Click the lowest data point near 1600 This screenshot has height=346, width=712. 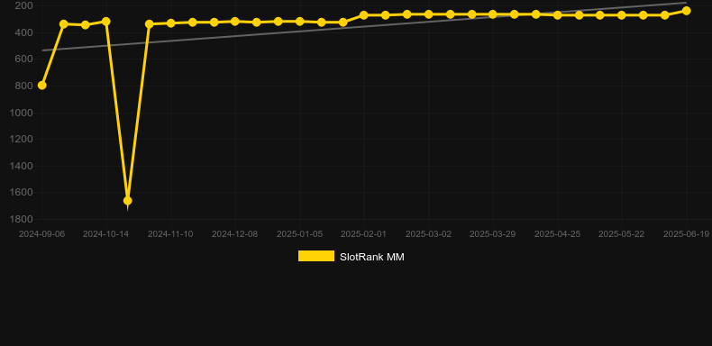(128, 201)
